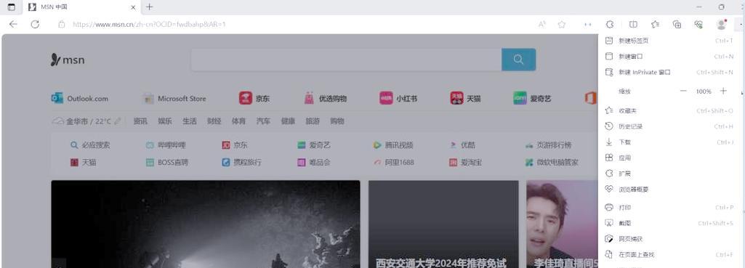Open the 爱奇艺 green shortcut
Screen dimensions: 745x268
tap(531, 98)
